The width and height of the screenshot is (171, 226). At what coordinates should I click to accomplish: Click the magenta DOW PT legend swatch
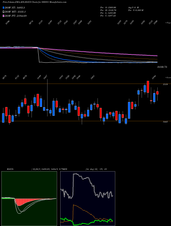tap(3, 16)
